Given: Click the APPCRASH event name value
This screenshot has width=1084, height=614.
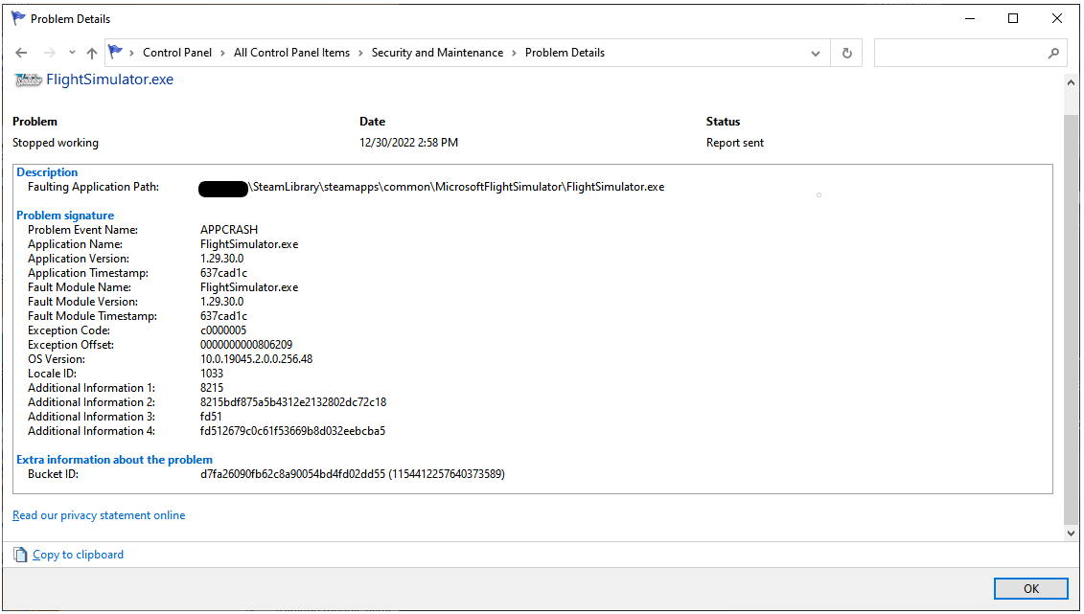Looking at the screenshot, I should click(229, 229).
